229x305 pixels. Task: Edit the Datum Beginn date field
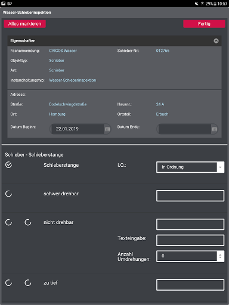[78, 129]
